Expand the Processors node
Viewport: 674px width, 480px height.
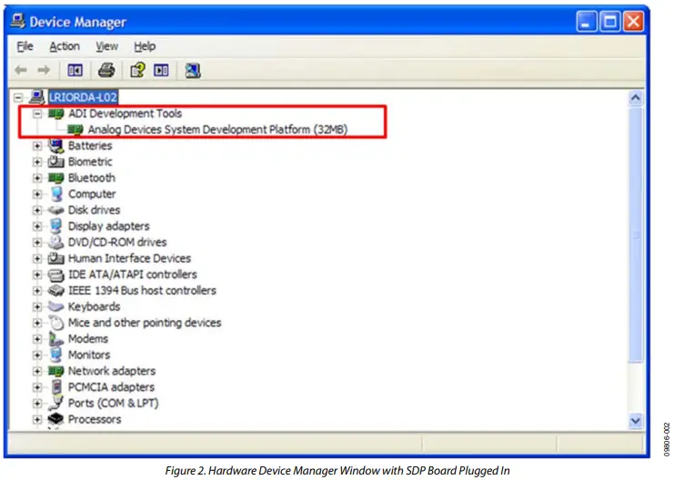coord(37,420)
